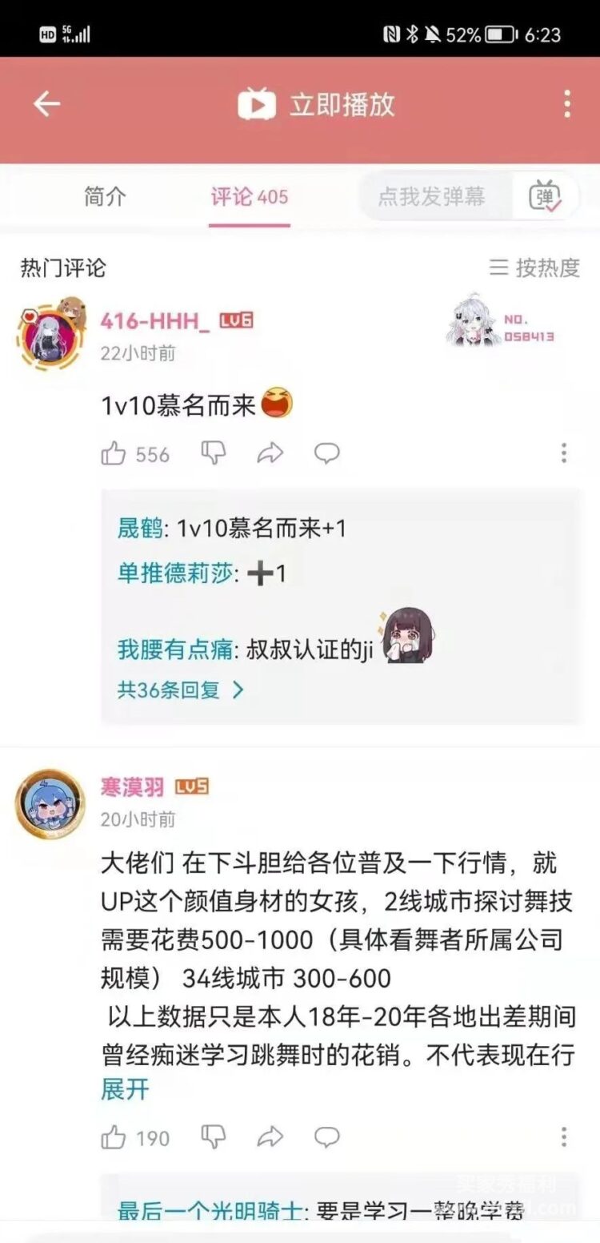The height and width of the screenshot is (1243, 600).
Task: Share the 416-HHH_ comment
Action: [270, 454]
